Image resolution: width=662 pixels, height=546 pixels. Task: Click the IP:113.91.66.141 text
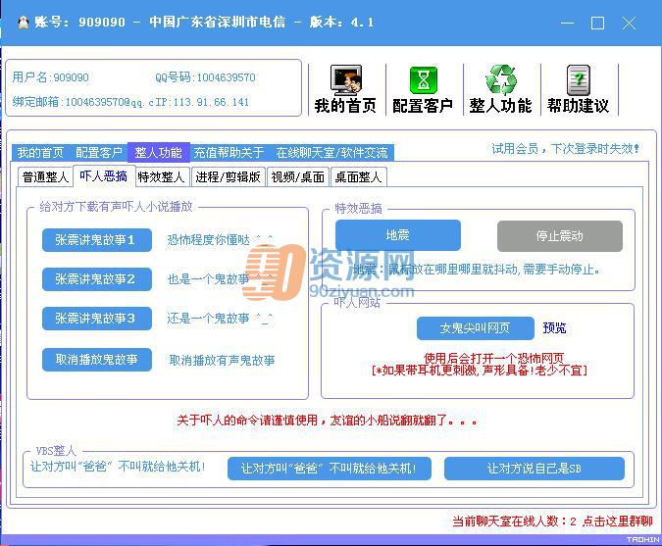[202, 102]
